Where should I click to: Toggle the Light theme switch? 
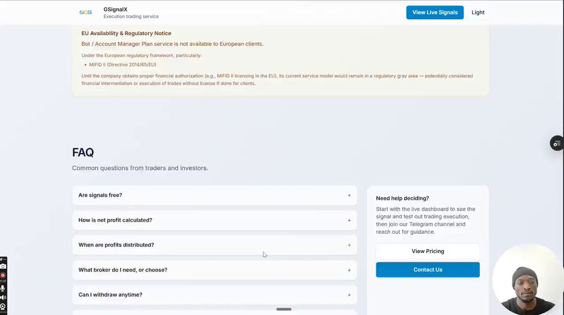[x=478, y=12]
